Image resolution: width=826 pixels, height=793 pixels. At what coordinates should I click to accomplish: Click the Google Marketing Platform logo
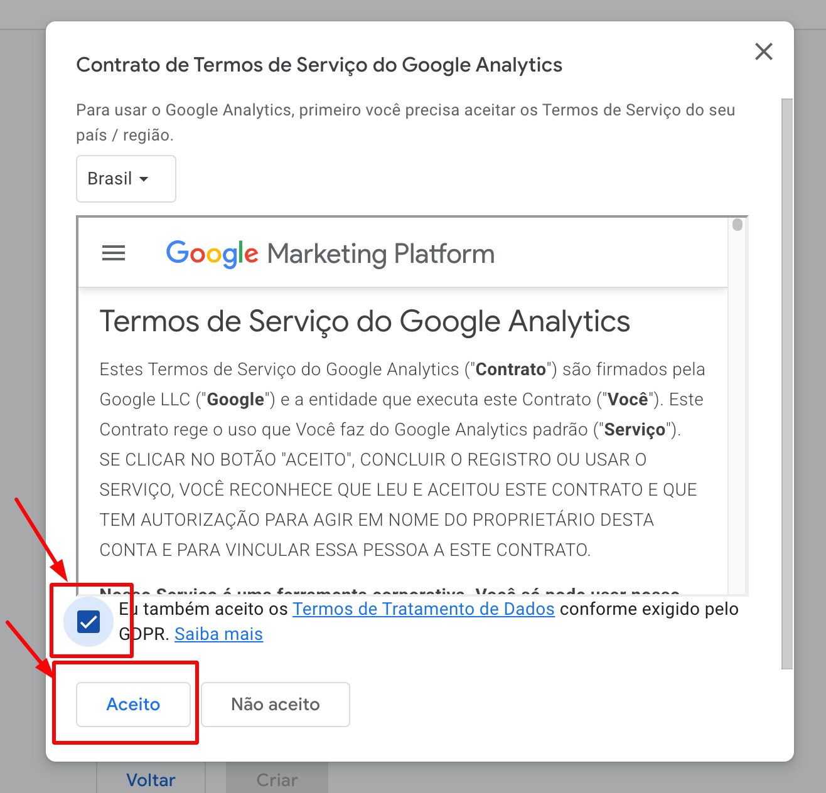[x=330, y=253]
